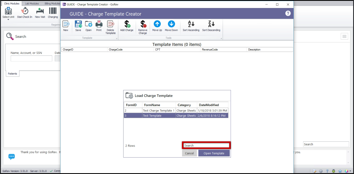
Task: Open the status bar settings gear
Action: coord(321,171)
